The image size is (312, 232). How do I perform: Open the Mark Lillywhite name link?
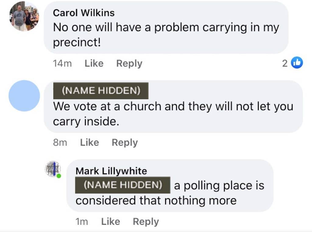tap(111, 171)
